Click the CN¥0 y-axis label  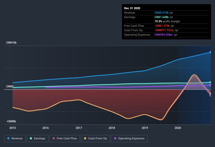[x=10, y=86]
